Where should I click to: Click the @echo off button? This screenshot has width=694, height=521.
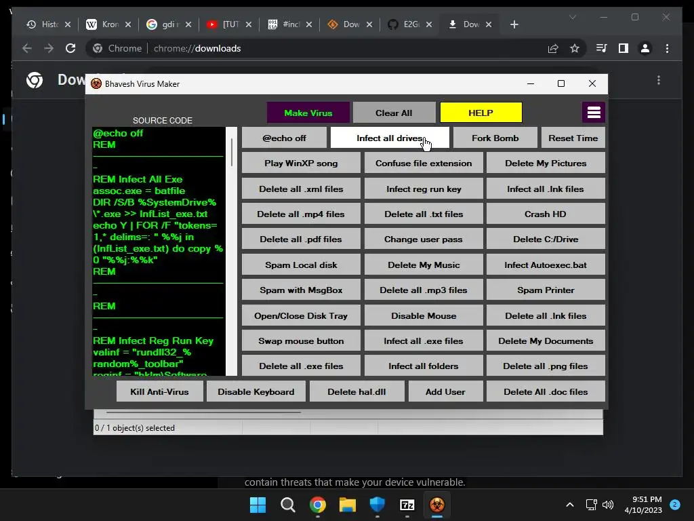click(284, 138)
